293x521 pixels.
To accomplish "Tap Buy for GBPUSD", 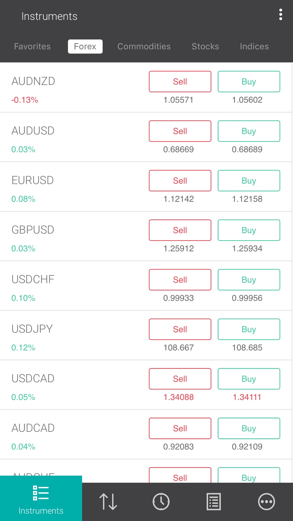I will click(x=249, y=230).
